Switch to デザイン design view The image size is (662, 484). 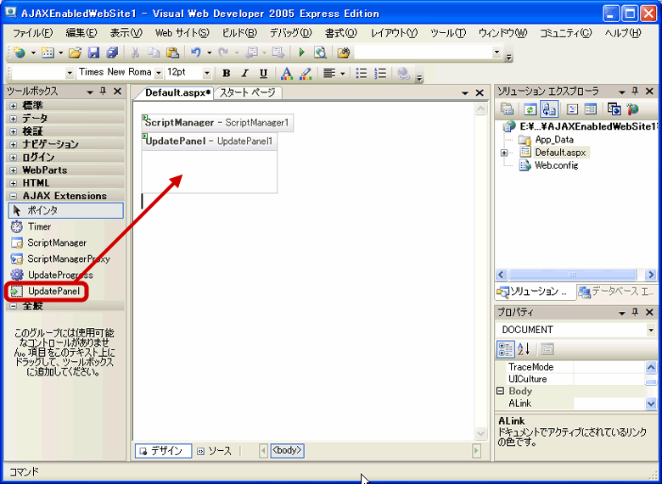click(163, 451)
